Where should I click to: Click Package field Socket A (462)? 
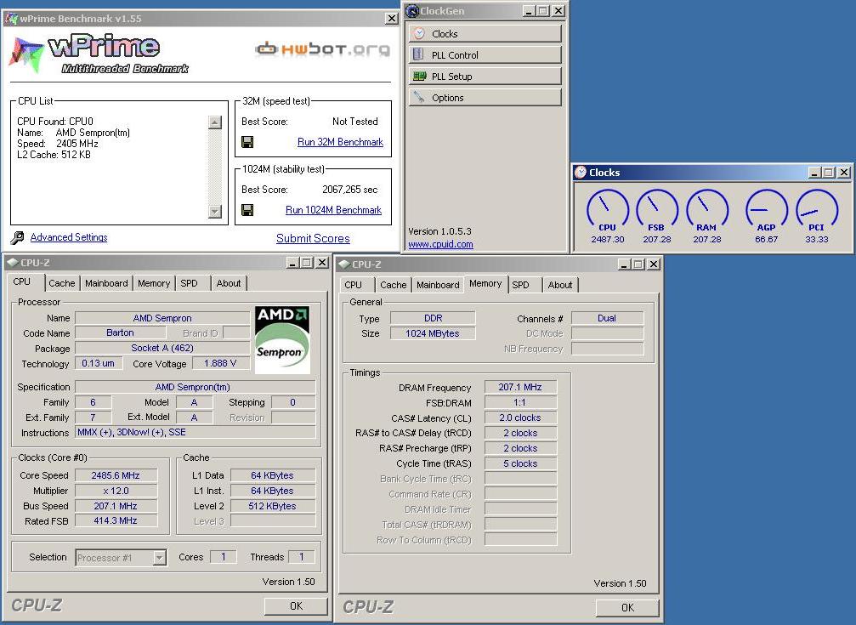(x=162, y=348)
